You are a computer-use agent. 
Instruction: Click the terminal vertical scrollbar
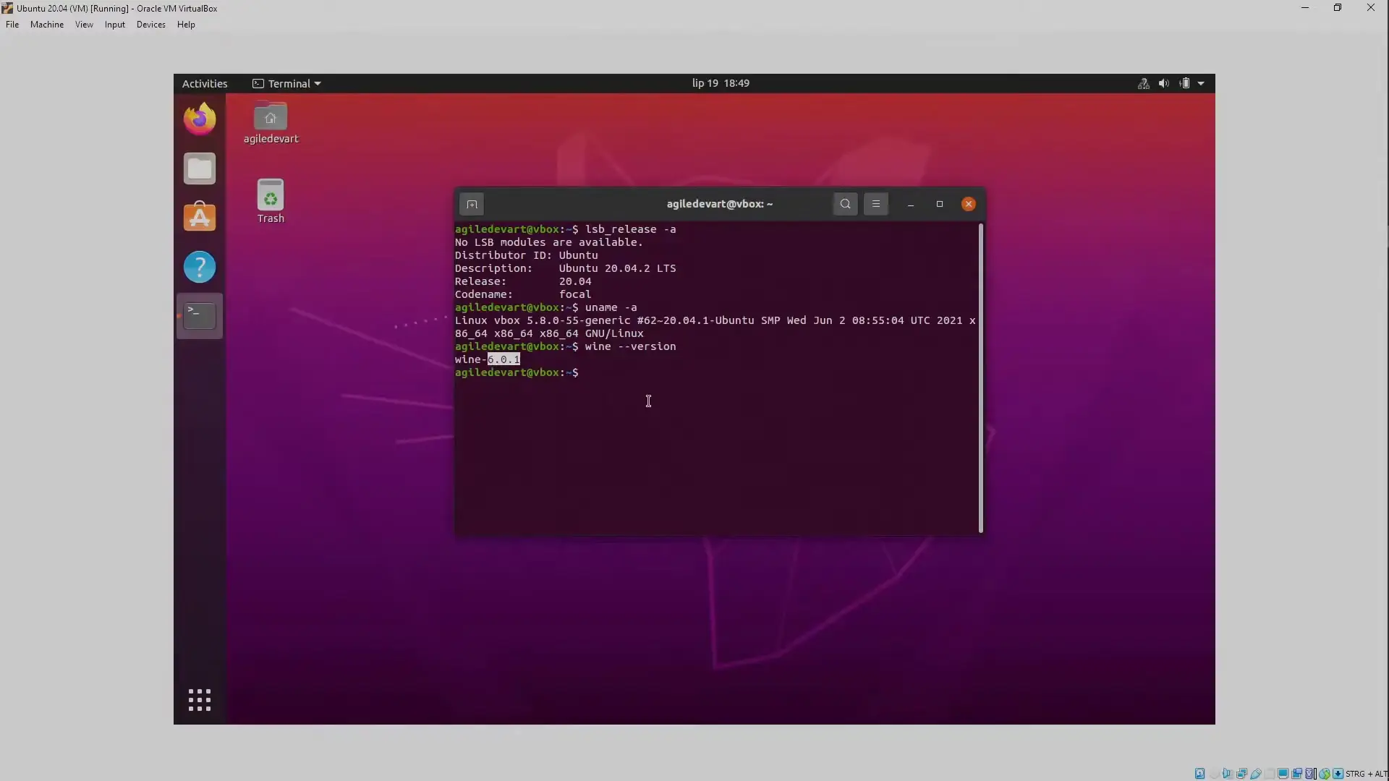click(x=981, y=377)
